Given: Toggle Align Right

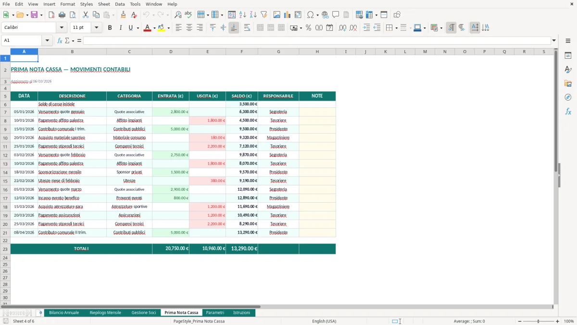Looking at the screenshot, I should tap(200, 28).
